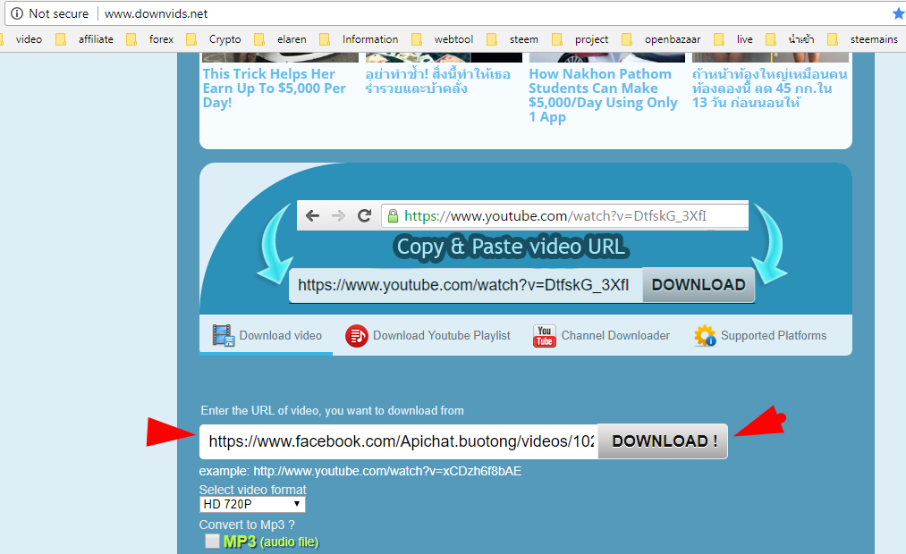
Task: Click 'Select video format' label
Action: [252, 490]
